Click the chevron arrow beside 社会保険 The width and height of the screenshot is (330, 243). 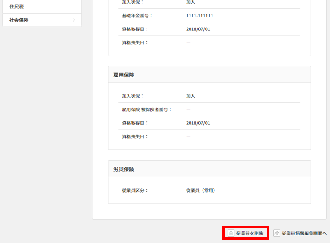(x=74, y=20)
